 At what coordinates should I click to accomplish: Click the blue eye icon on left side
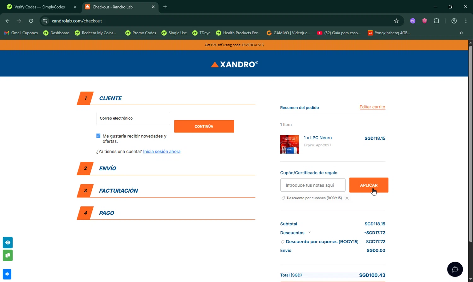tap(8, 243)
